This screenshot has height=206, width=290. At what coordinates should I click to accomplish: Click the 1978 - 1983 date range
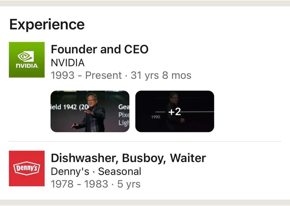point(80,184)
